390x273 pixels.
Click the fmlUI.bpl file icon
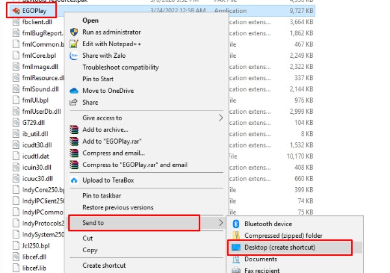click(16, 100)
